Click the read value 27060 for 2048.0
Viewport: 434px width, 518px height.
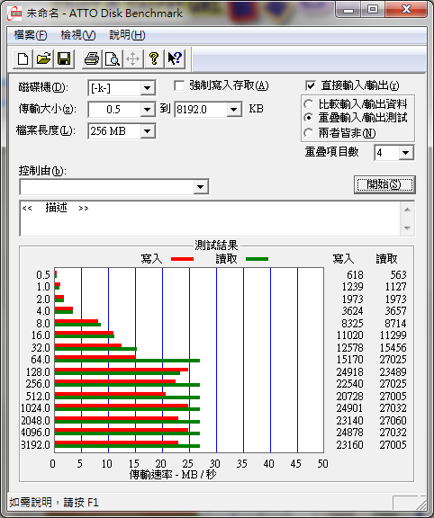393,421
